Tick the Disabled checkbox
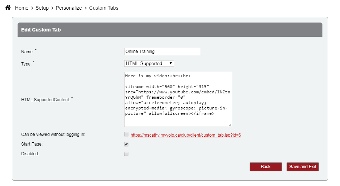 (126, 154)
